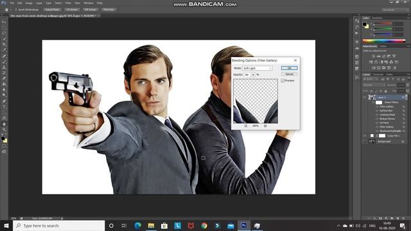This screenshot has height=231, width=411.
Task: Click the Fit Screen button
Action: pyautogui.click(x=72, y=10)
